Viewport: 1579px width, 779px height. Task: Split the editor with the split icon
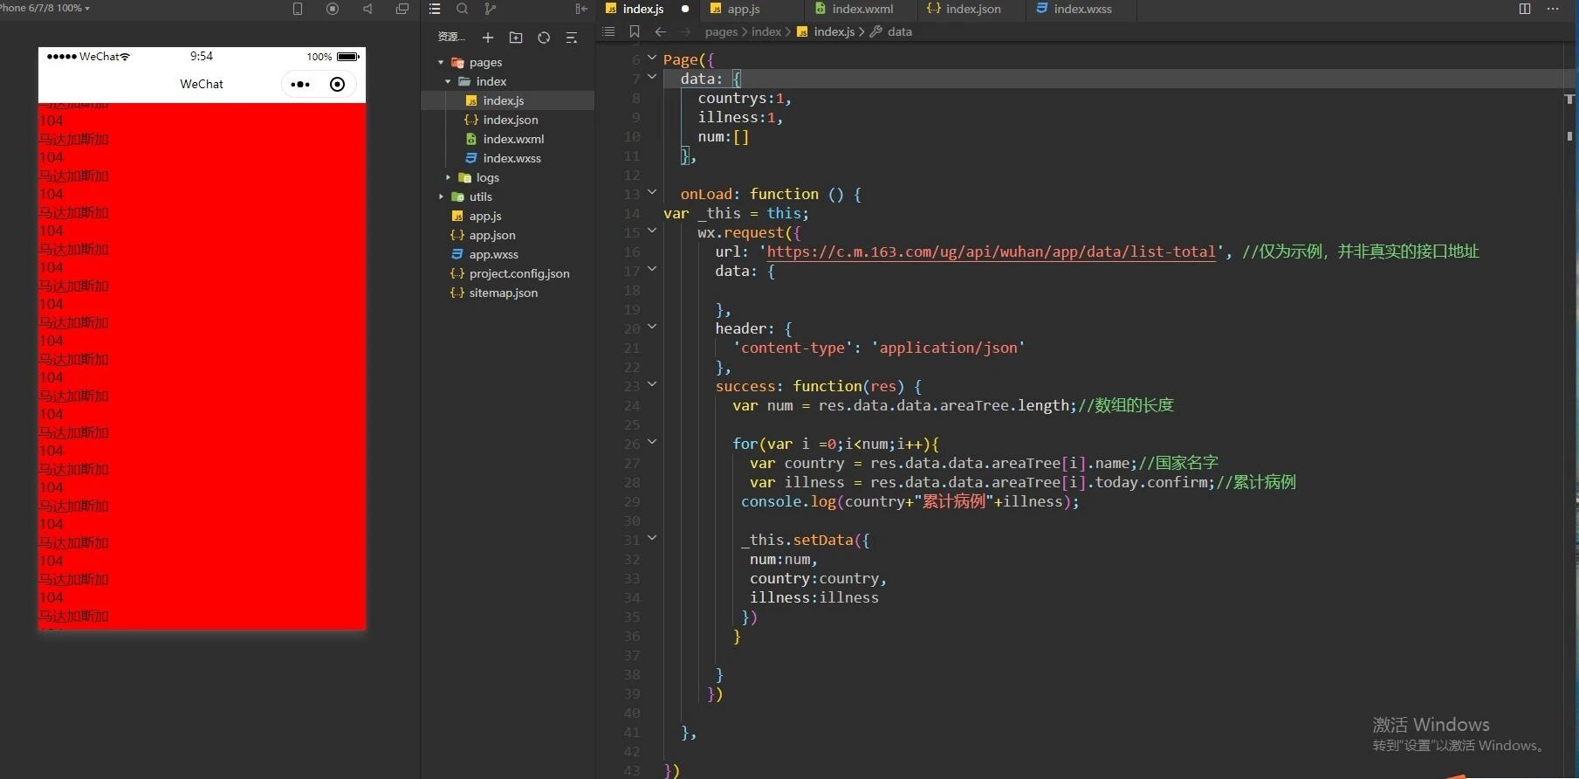click(1525, 9)
